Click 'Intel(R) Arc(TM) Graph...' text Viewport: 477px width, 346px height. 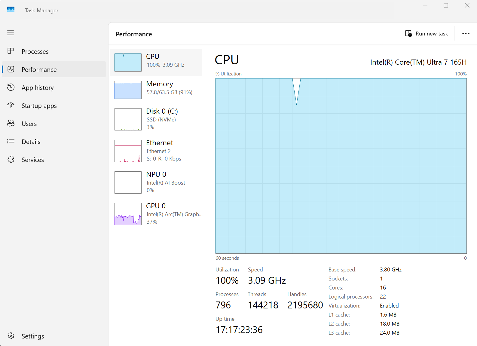click(x=175, y=214)
